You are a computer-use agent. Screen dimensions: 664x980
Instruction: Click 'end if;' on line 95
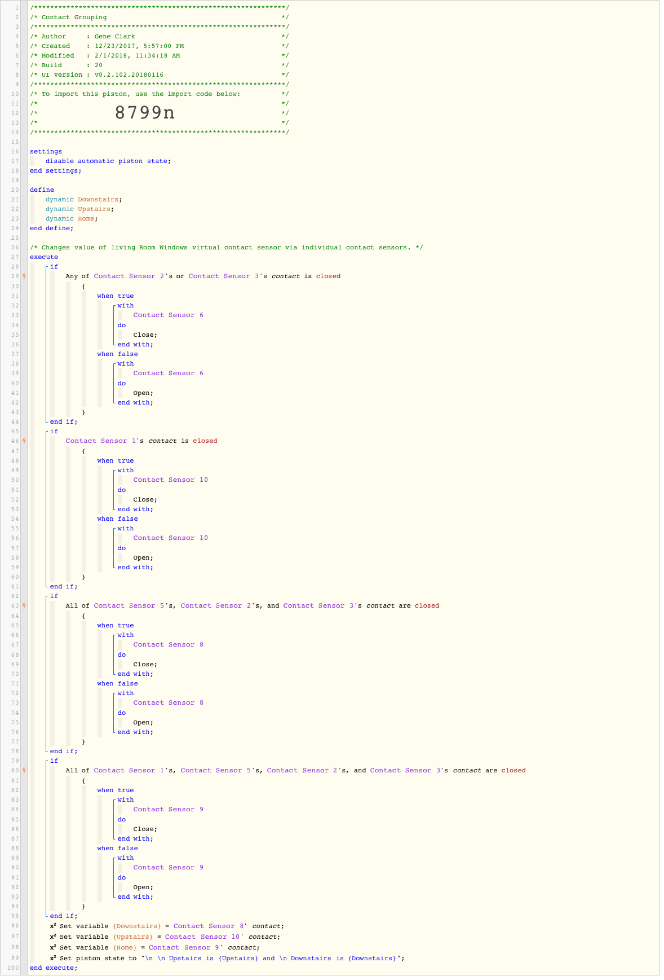(64, 916)
